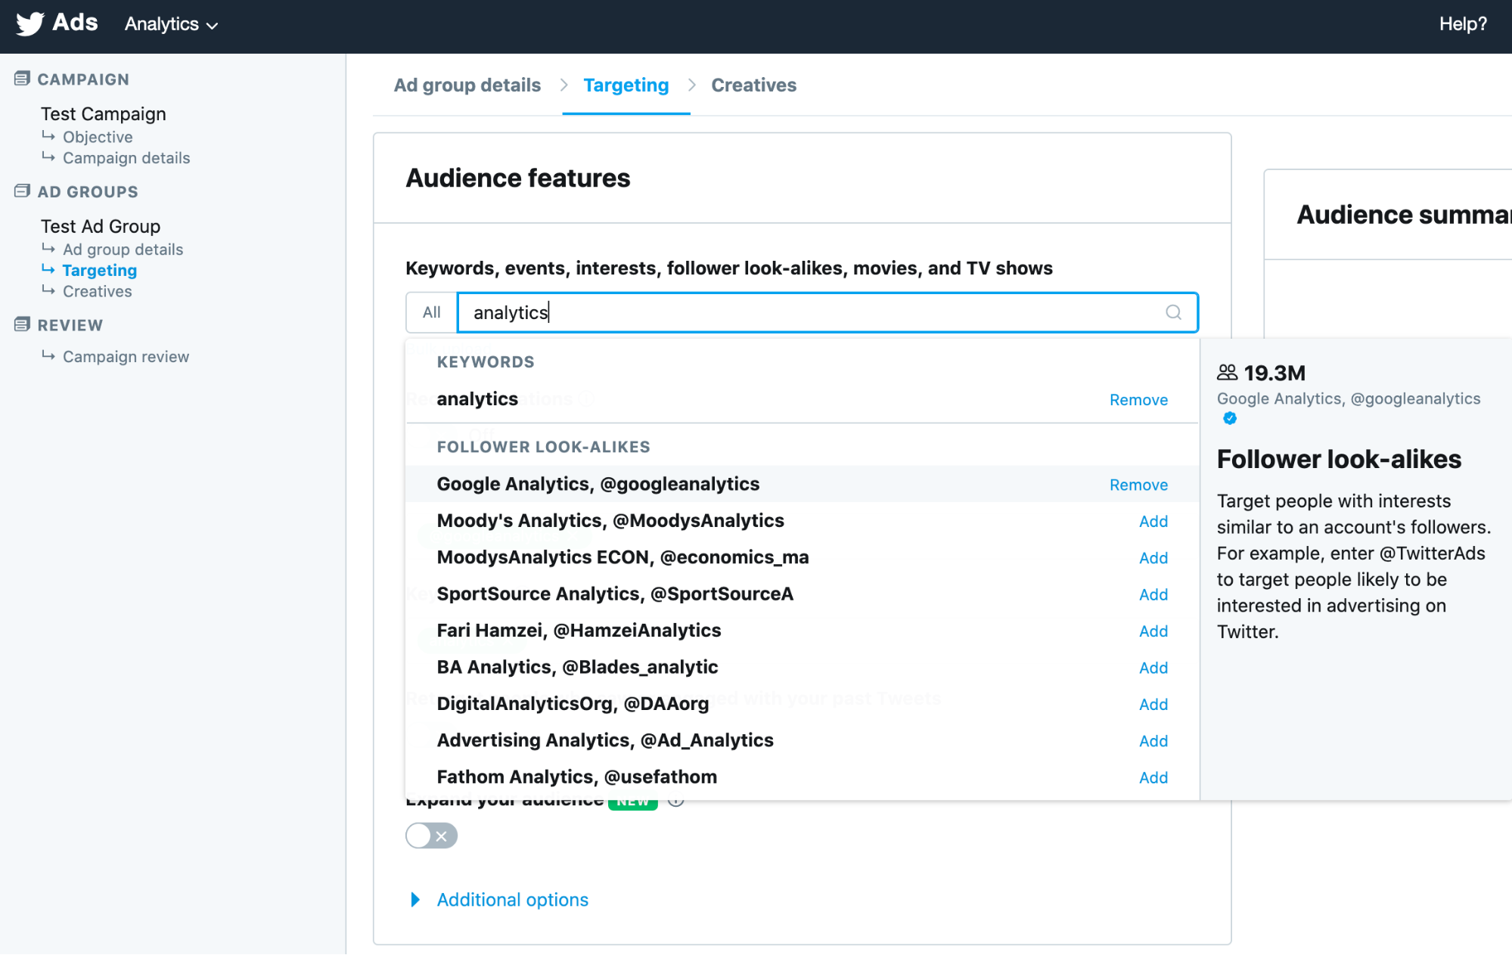
Task: Click the Campaign section icon
Action: click(22, 79)
